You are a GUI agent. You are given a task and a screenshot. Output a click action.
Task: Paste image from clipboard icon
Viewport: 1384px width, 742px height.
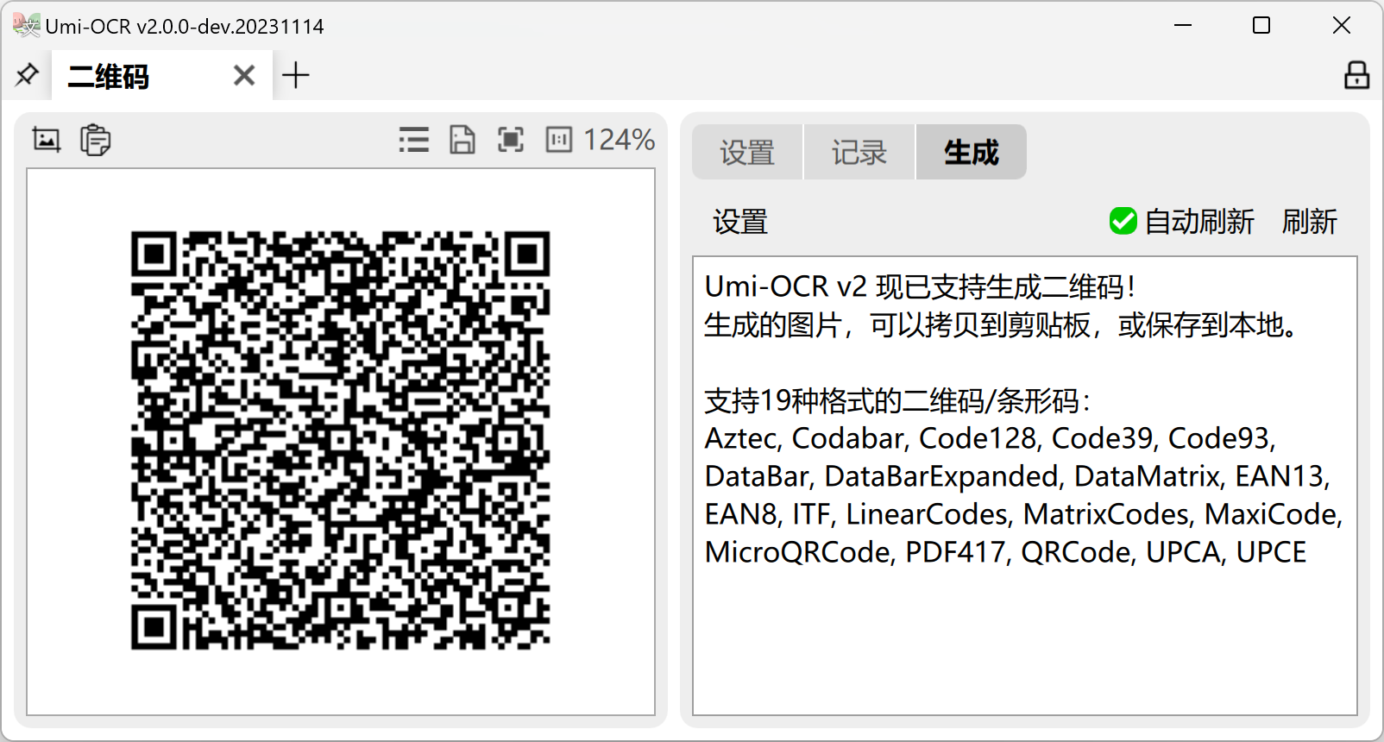[96, 140]
